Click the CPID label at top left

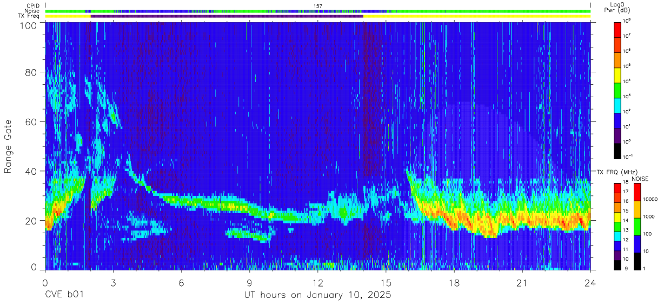(x=32, y=6)
